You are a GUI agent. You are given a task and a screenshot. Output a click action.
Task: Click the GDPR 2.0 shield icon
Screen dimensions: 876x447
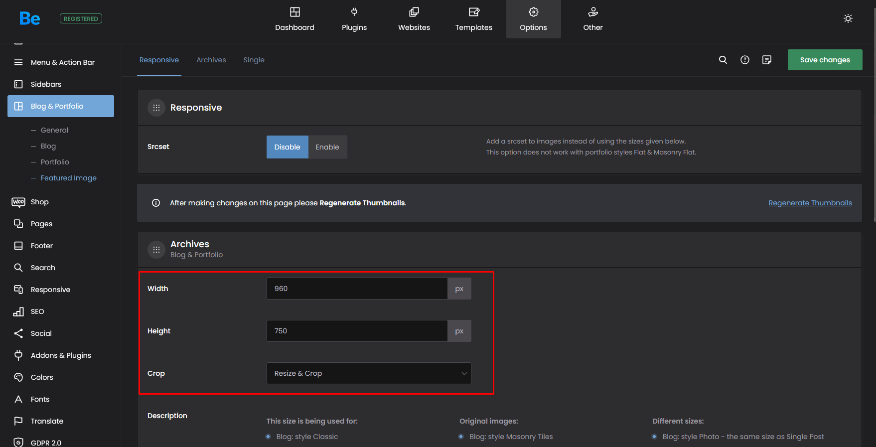pos(18,443)
